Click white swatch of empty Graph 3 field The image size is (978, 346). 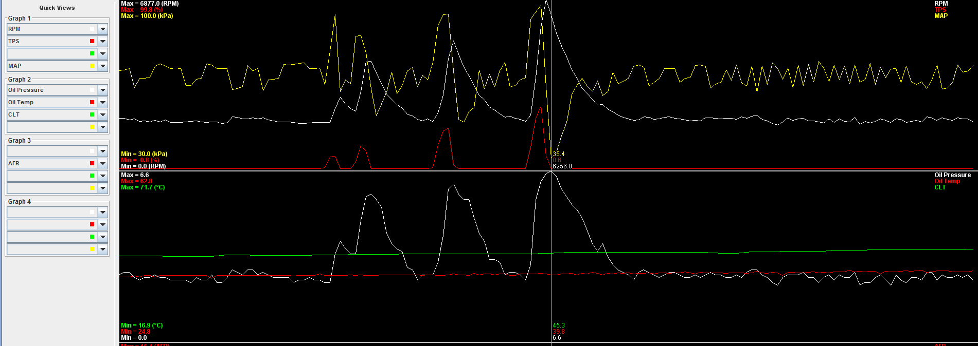[92, 151]
